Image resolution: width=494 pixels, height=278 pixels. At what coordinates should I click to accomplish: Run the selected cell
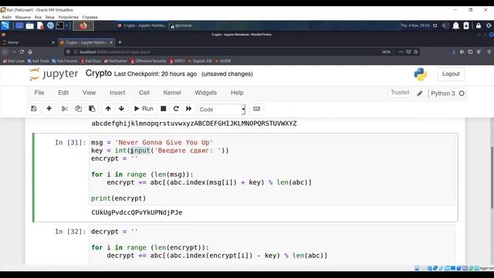[144, 109]
